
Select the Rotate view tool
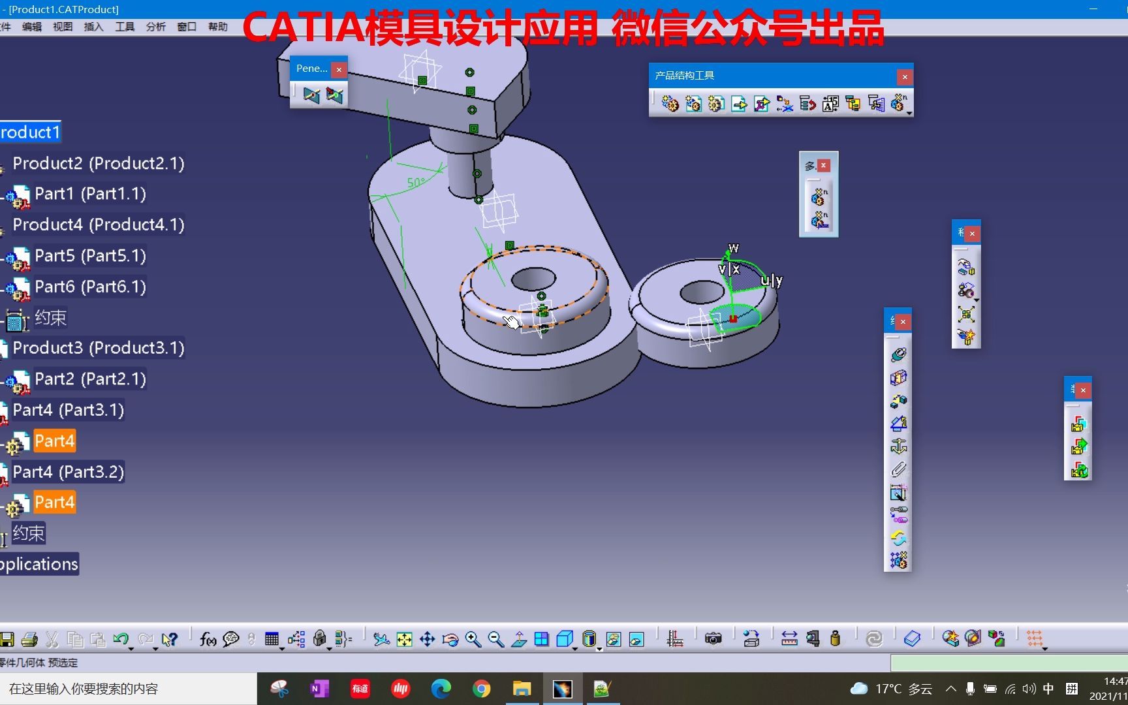pos(450,639)
